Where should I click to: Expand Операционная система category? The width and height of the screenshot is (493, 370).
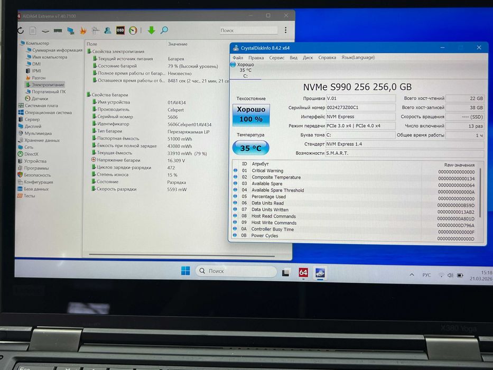click(45, 112)
